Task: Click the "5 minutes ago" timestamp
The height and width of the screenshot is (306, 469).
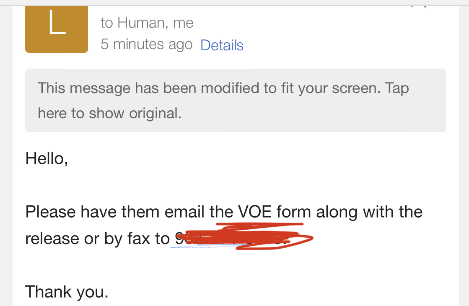Action: pos(147,44)
